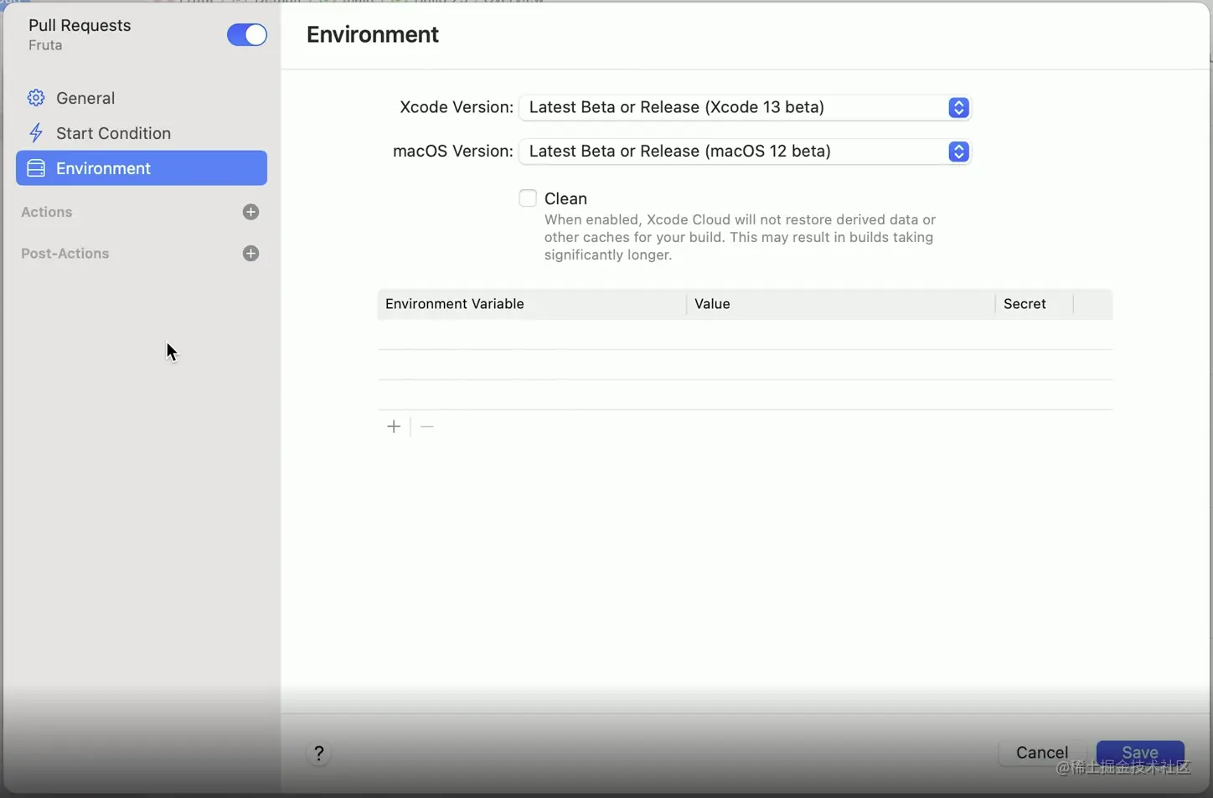The width and height of the screenshot is (1213, 798).
Task: Click the Start Condition lightning bolt icon
Action: pyautogui.click(x=36, y=133)
